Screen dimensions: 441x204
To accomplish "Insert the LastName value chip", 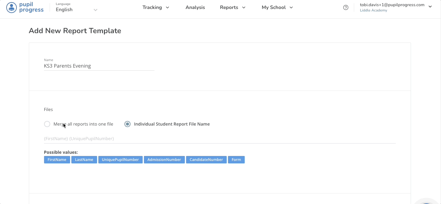I will tap(84, 159).
